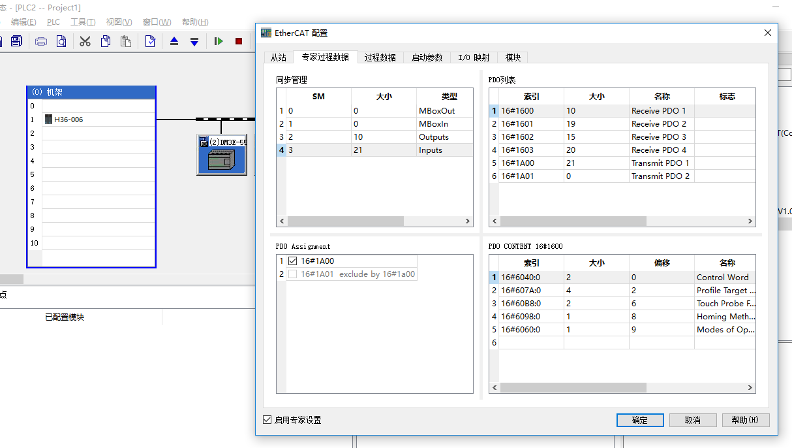Toggle 启用专家设置 checkbox
Image resolution: width=792 pixels, height=448 pixels.
click(x=267, y=420)
